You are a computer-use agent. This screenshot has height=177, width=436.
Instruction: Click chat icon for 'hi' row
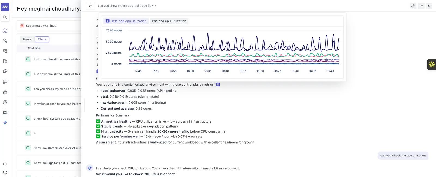click(28, 133)
